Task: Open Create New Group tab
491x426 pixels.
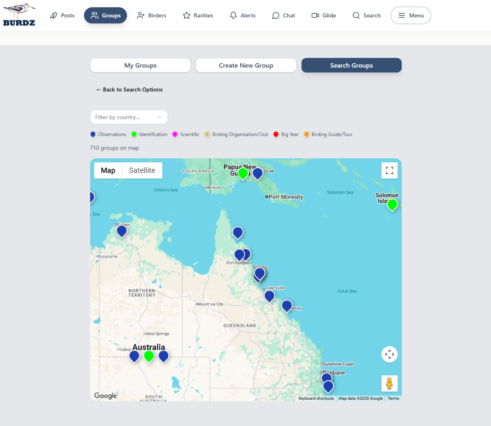Action: pos(246,65)
